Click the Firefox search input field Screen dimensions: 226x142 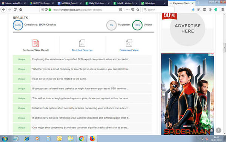point(158,9)
